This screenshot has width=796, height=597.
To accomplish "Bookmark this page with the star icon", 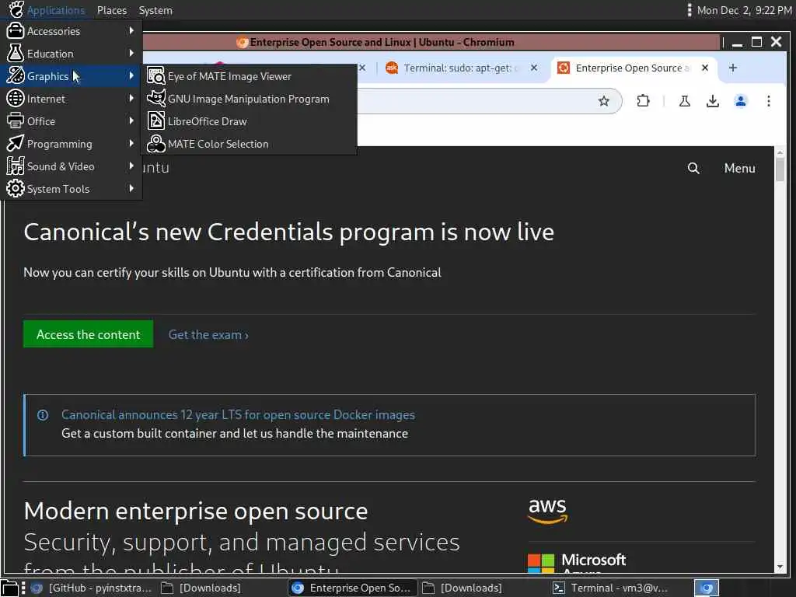I will coord(603,101).
